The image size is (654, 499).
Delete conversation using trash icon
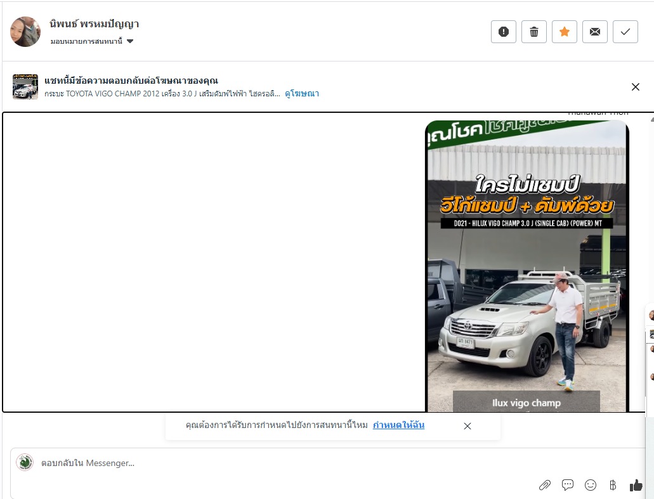click(x=534, y=32)
